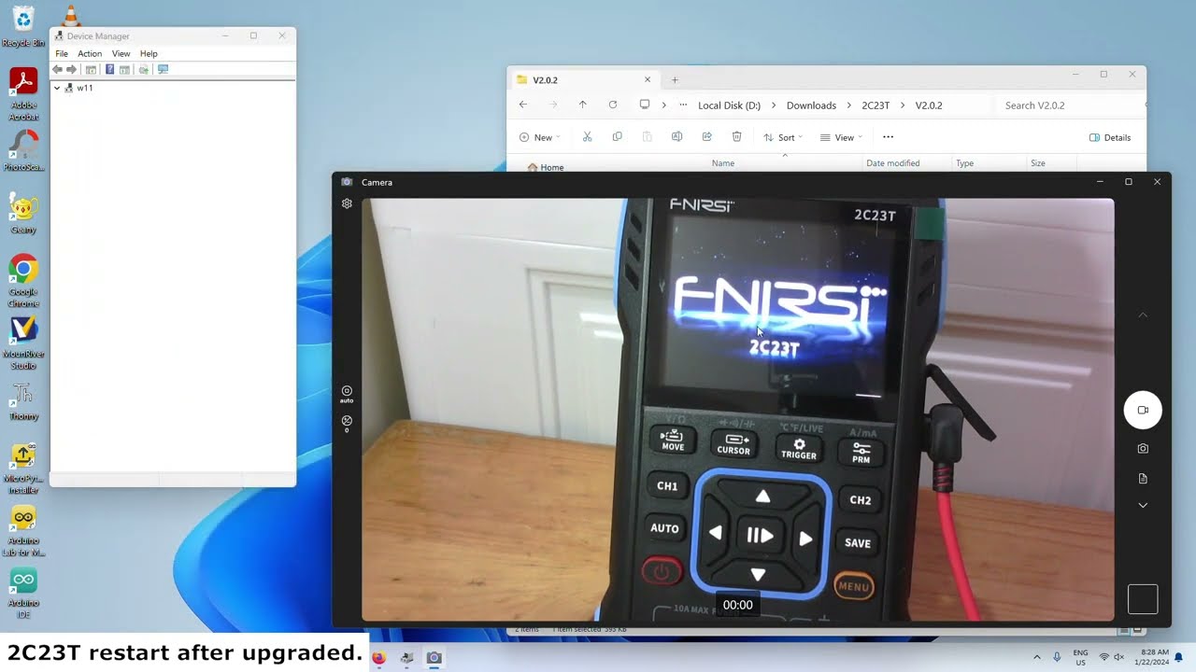Sort by Name column header

click(723, 163)
